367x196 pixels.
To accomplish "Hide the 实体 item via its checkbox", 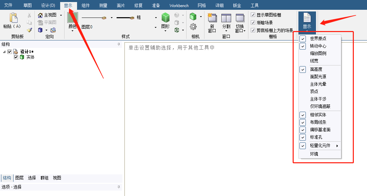I will [16, 57].
